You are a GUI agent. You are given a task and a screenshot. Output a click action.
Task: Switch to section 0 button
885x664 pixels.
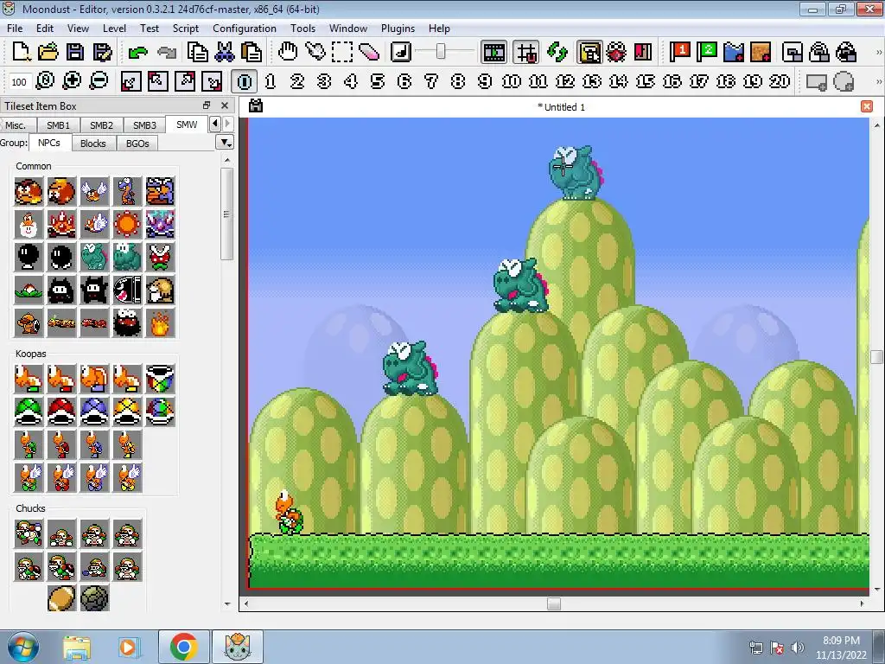coord(245,82)
